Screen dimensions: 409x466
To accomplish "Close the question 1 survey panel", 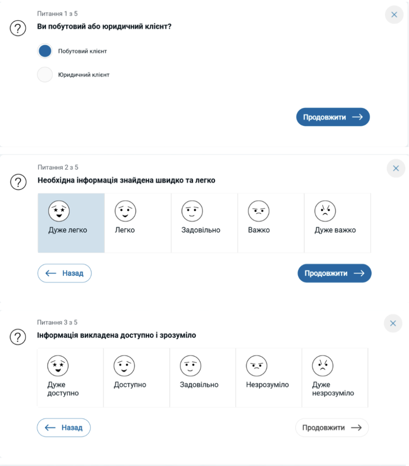I will 394,15.
